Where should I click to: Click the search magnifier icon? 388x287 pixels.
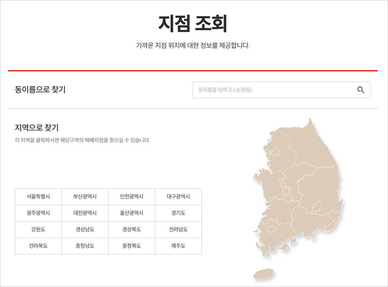pyautogui.click(x=361, y=90)
